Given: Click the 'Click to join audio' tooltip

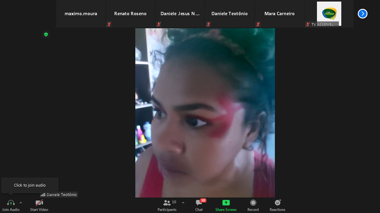Looking at the screenshot, I should (x=30, y=185).
